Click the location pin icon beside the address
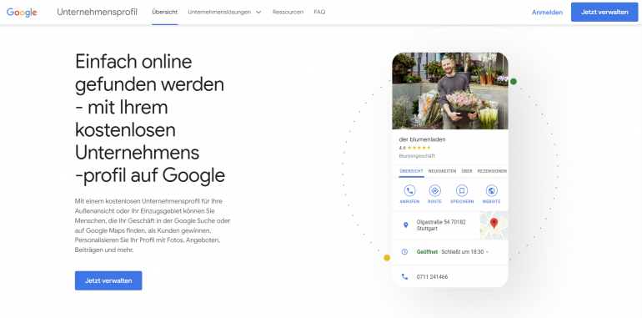This screenshot has width=642, height=318. point(406,225)
